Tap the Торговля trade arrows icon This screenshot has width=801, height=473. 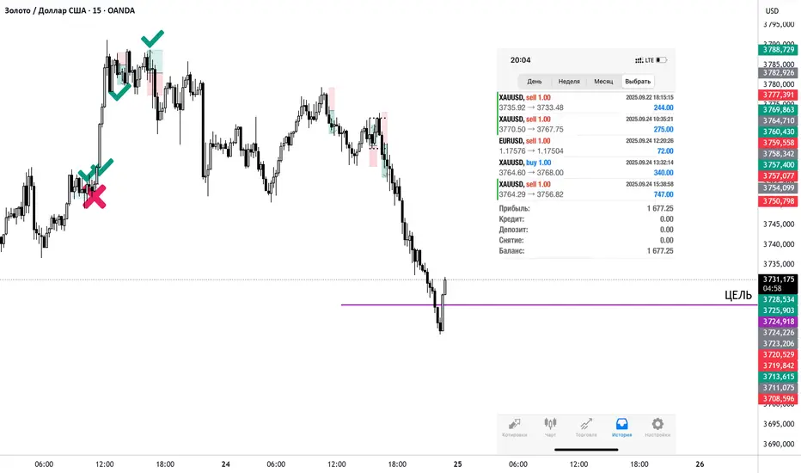[x=586, y=424]
